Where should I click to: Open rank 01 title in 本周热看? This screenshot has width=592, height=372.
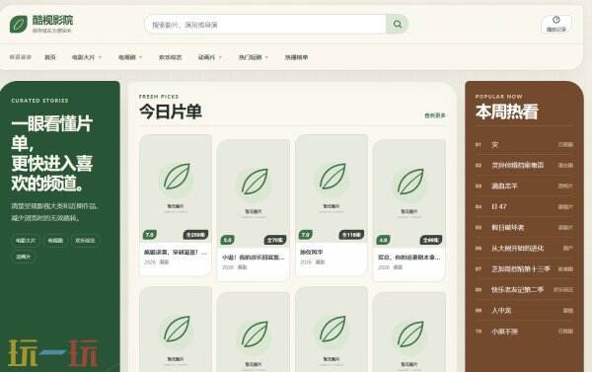494,145
